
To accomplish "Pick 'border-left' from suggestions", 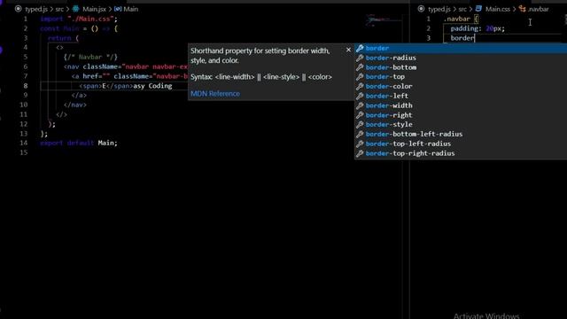I will pos(461,96).
